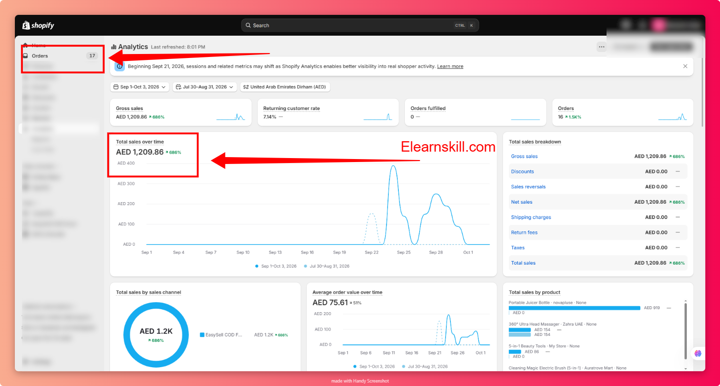The height and width of the screenshot is (386, 720).
Task: Toggle the Sep 1–Oct 3 legend under Average order value chart
Action: (x=374, y=367)
